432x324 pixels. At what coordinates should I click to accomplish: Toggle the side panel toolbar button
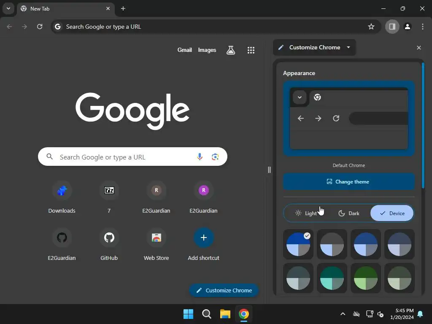pyautogui.click(x=392, y=27)
